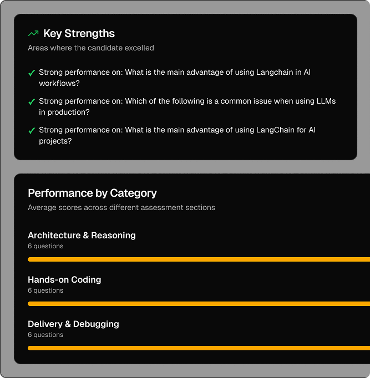Click the checkmark beside the Langchain AI workflows strength

[x=32, y=73]
